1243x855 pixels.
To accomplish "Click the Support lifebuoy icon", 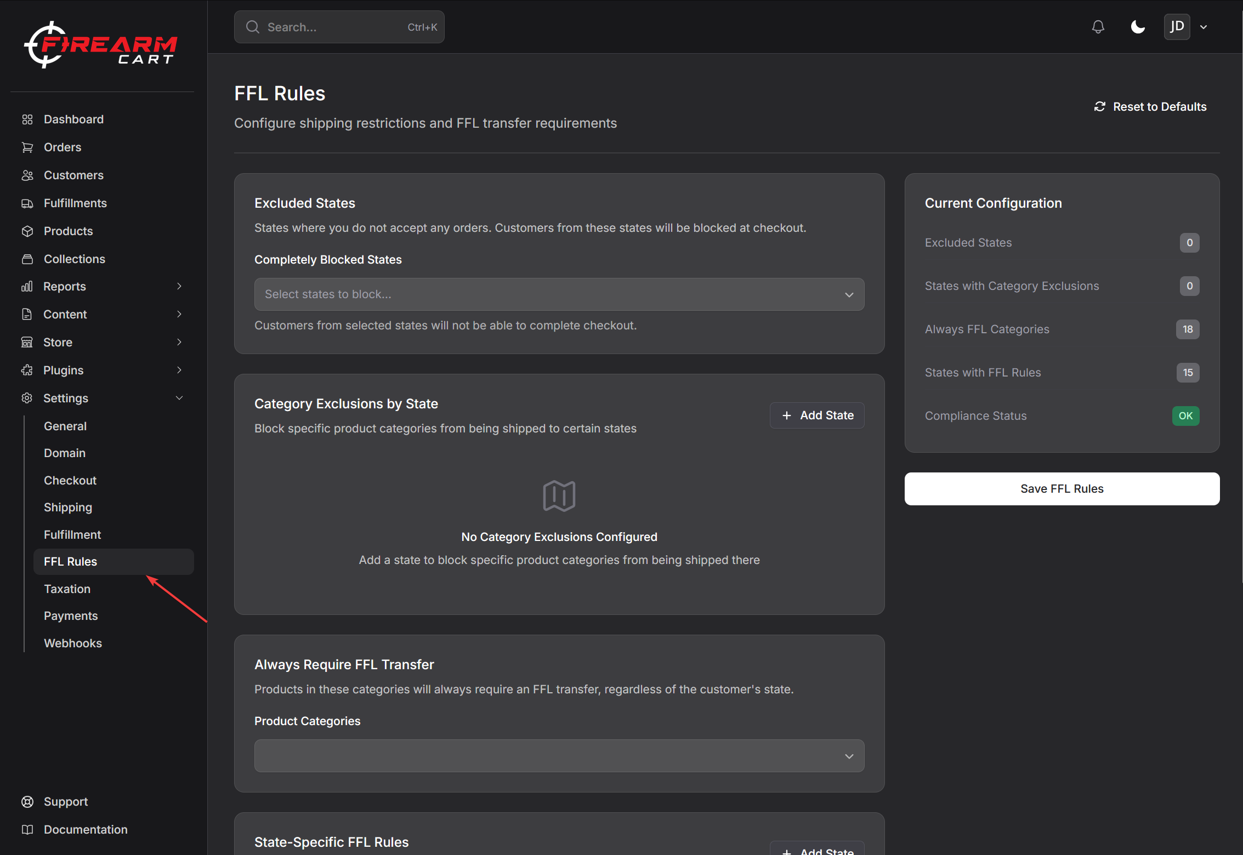I will [27, 802].
